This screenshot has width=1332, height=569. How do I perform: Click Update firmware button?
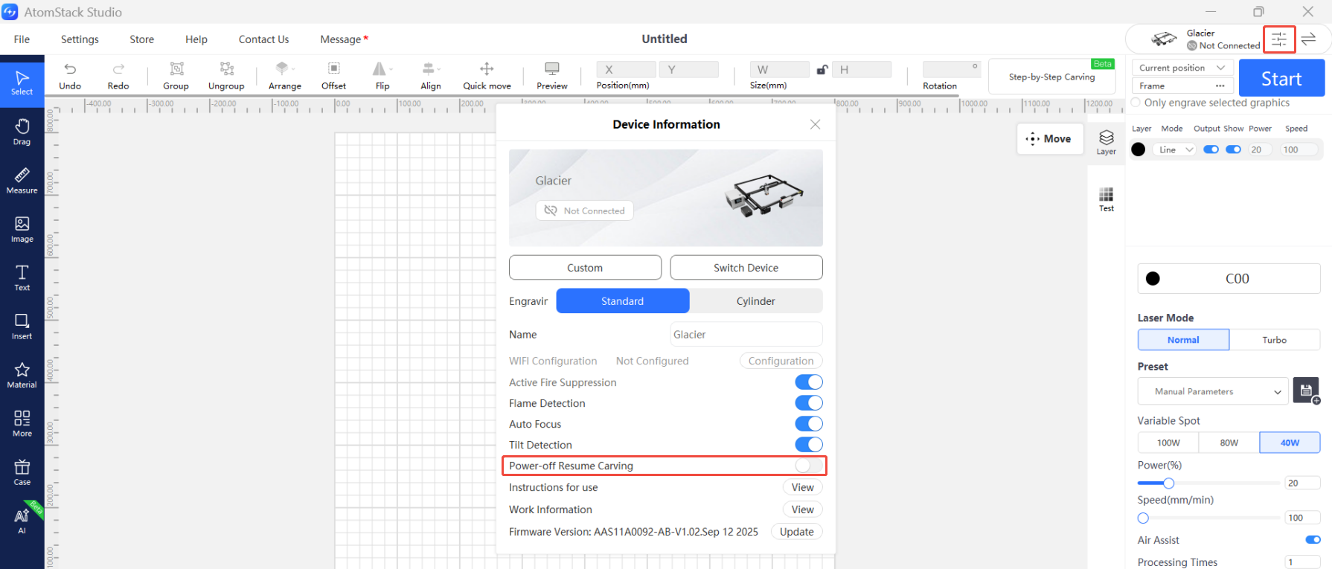797,532
